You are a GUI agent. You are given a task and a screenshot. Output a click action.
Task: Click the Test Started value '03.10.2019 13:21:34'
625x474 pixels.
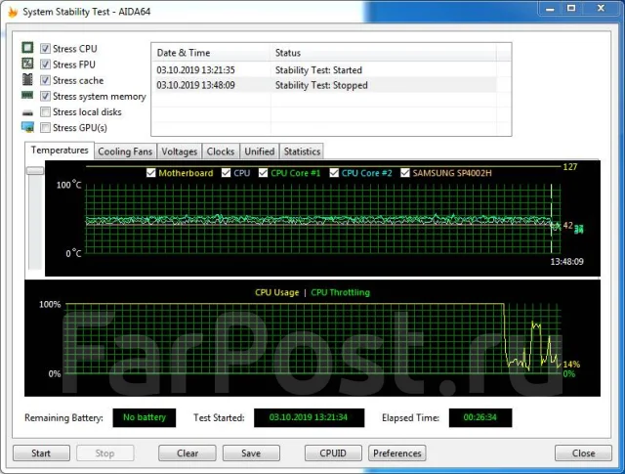[x=309, y=417]
